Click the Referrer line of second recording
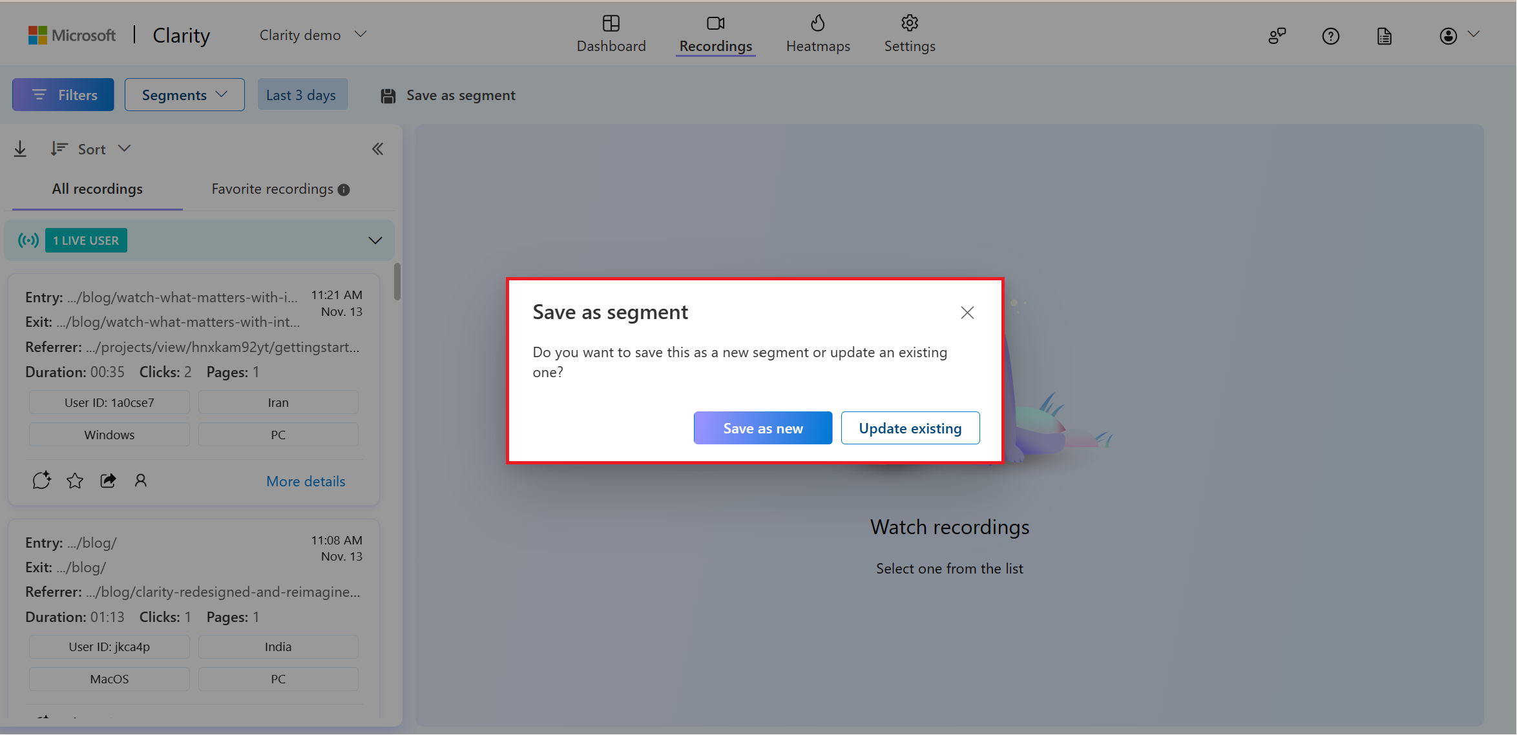Viewport: 1517px width, 735px height. (193, 592)
